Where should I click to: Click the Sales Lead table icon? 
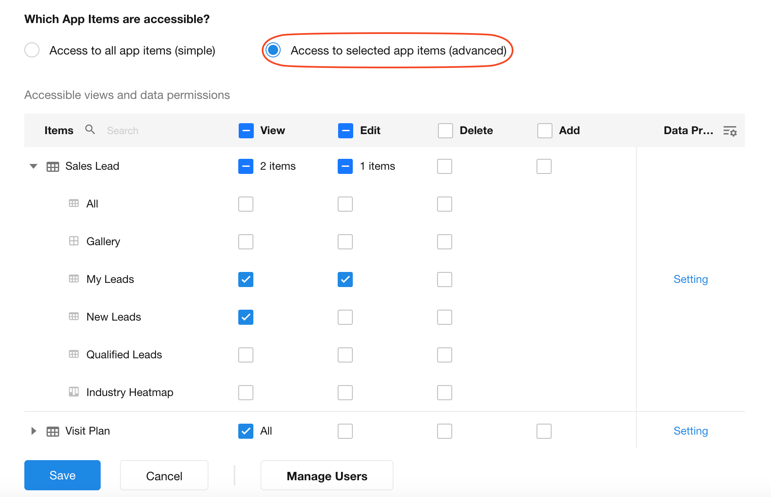coord(53,167)
